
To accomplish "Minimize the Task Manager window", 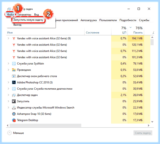I will click(129, 9).
